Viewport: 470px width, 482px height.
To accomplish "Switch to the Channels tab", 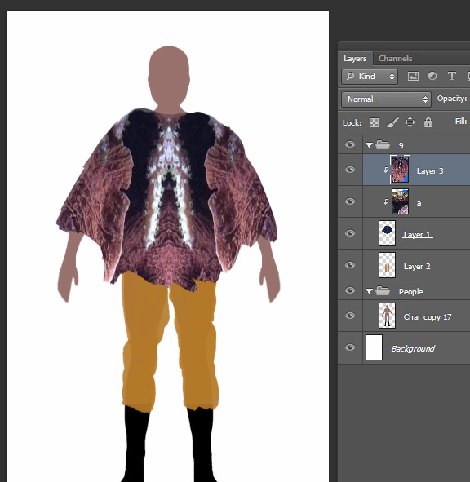I will point(395,59).
